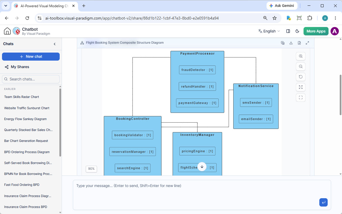The width and height of the screenshot is (342, 214).
Task: Go back in browser history
Action: [7, 18]
